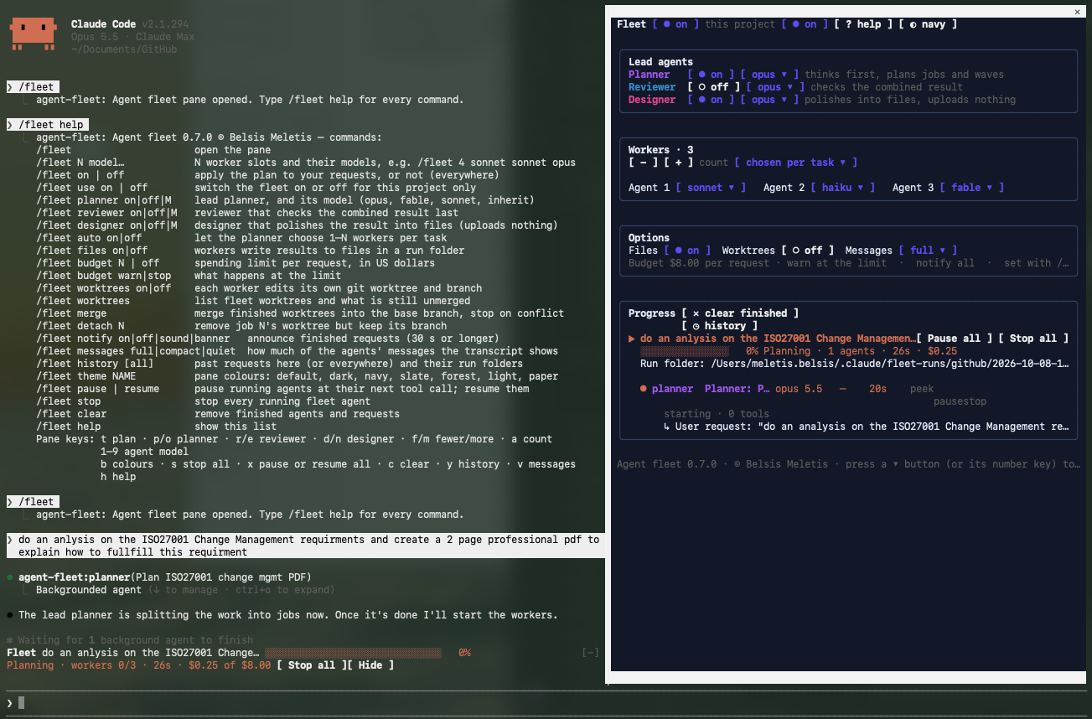Collapse the Fleet status line with the [–] icon
Image resolution: width=1092 pixels, height=719 pixels.
tap(591, 653)
